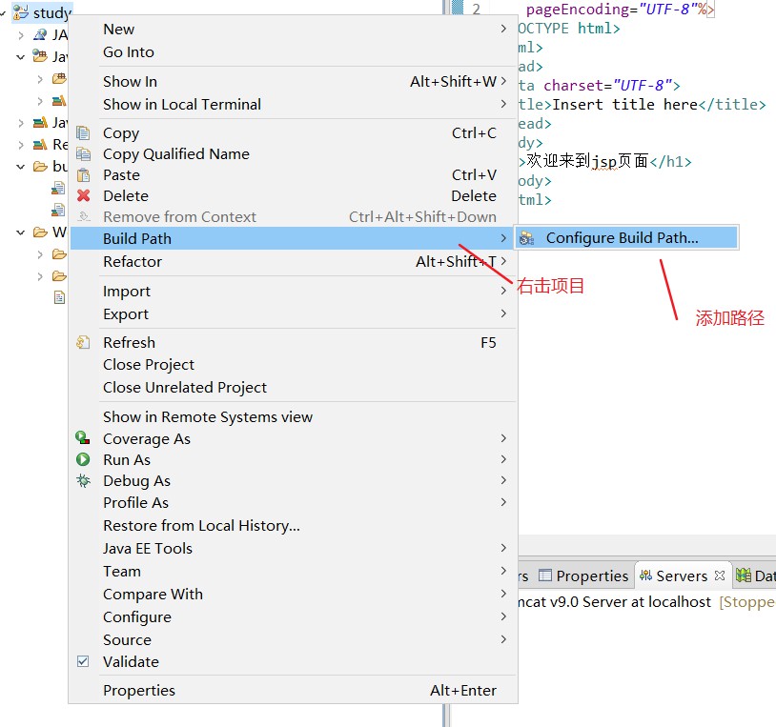Click the Coverage As icon
Screen dimensions: 776x727
[83, 438]
